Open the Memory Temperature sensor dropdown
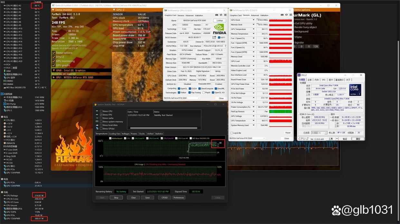 pyautogui.click(x=253, y=33)
